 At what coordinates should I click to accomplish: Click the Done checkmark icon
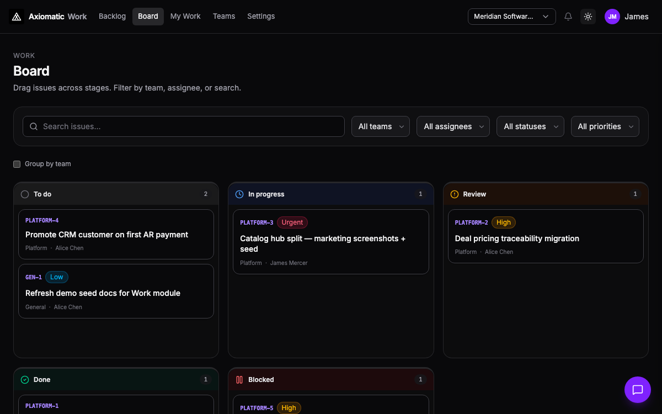(25, 380)
